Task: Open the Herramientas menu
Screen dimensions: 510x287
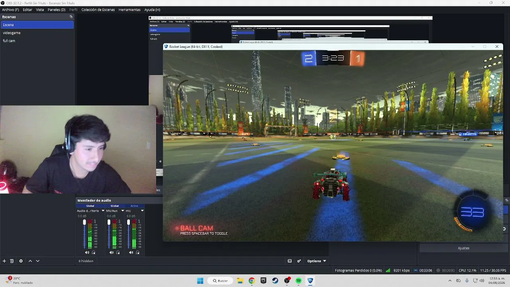Action: coord(129,10)
